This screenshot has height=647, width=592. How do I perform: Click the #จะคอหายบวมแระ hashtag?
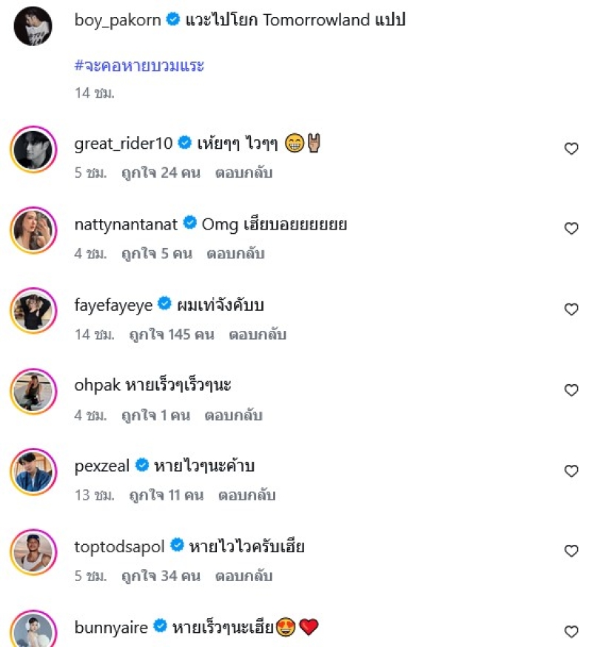[139, 65]
